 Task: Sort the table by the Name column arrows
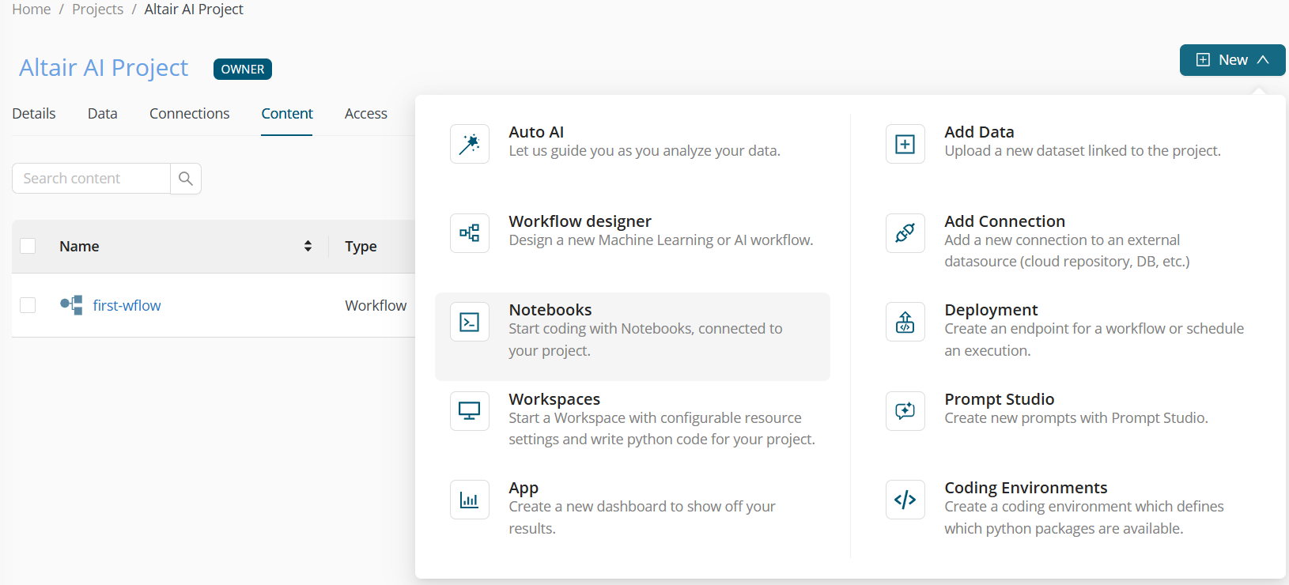coord(308,246)
